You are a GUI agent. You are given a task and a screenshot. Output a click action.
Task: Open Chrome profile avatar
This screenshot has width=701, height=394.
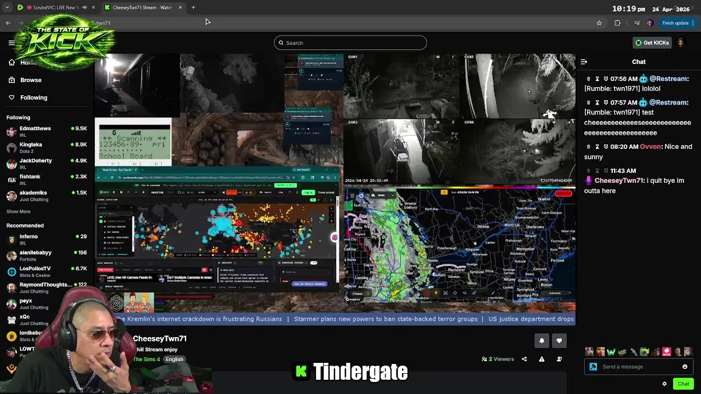(650, 23)
